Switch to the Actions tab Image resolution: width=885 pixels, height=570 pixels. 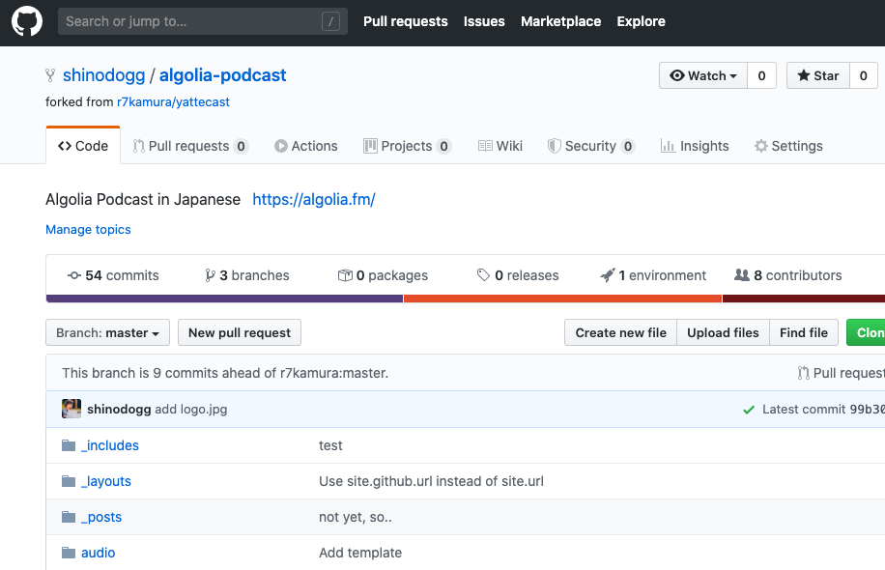pos(306,146)
